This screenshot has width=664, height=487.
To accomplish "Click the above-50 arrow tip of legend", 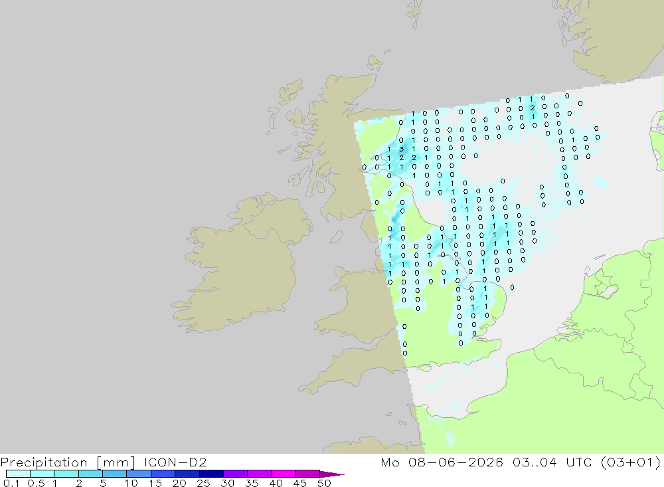I will point(332,474).
